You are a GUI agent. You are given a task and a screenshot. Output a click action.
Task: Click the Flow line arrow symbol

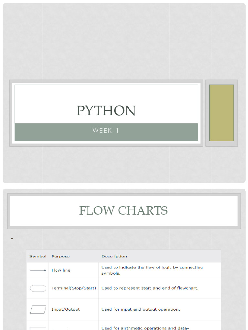point(38,270)
